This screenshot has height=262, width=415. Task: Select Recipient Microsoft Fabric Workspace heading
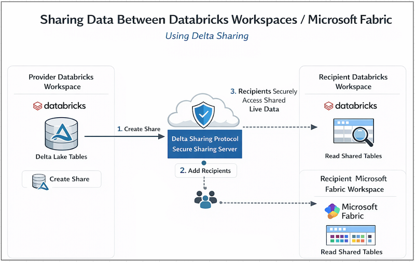(353, 184)
